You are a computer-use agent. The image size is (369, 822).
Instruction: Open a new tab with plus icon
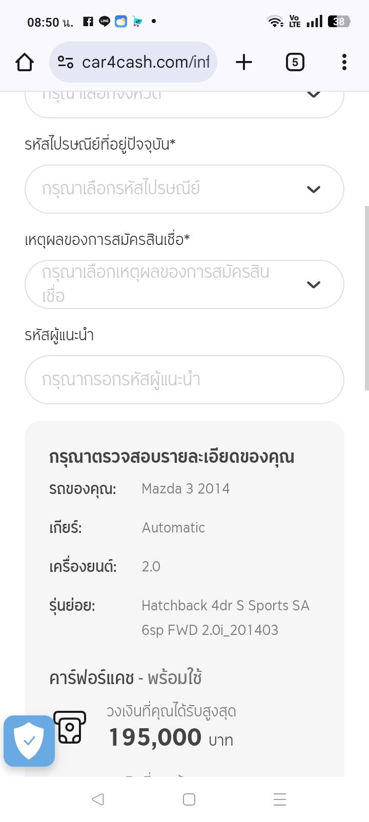[244, 63]
